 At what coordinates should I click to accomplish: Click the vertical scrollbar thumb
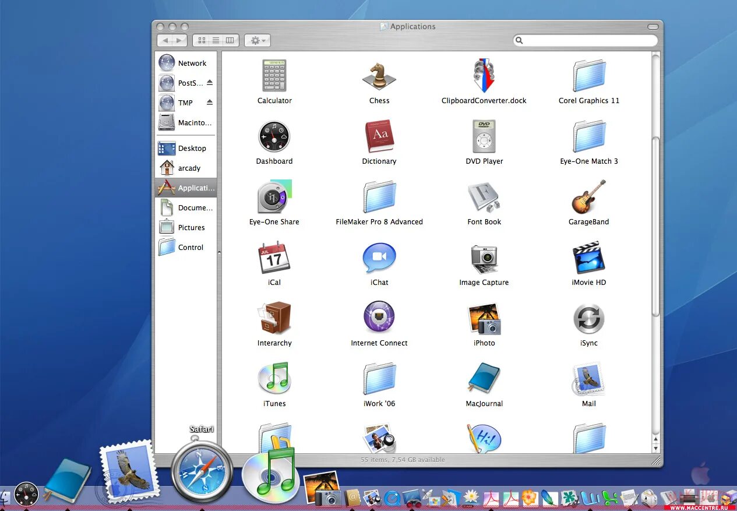tap(655, 227)
